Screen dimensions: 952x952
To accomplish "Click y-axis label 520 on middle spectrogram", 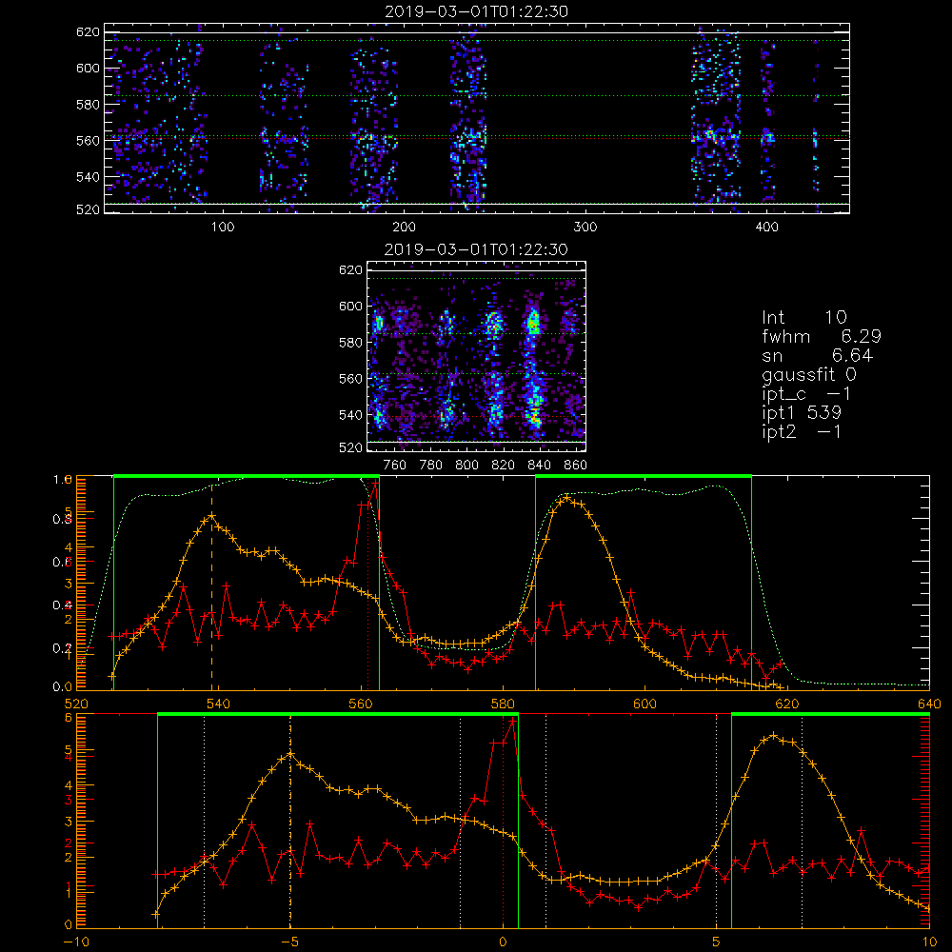I will pyautogui.click(x=350, y=447).
